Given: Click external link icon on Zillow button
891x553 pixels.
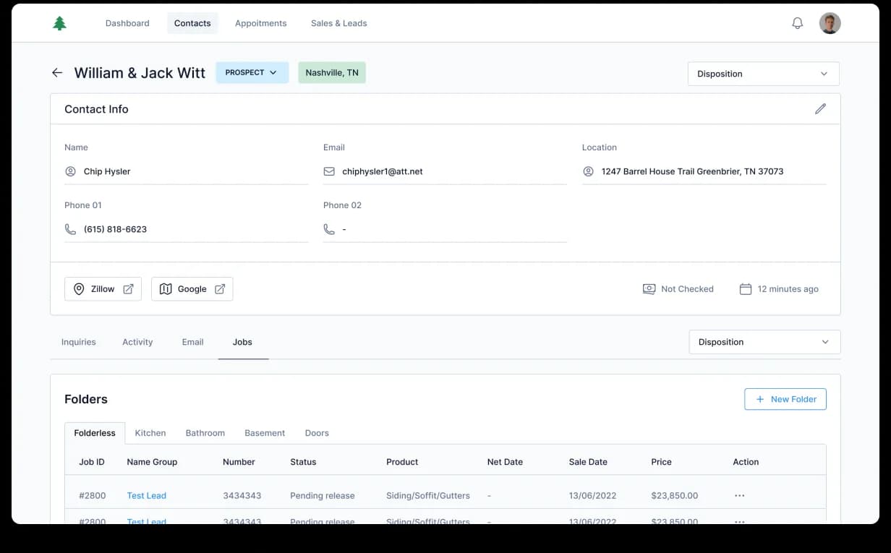Looking at the screenshot, I should coord(128,289).
